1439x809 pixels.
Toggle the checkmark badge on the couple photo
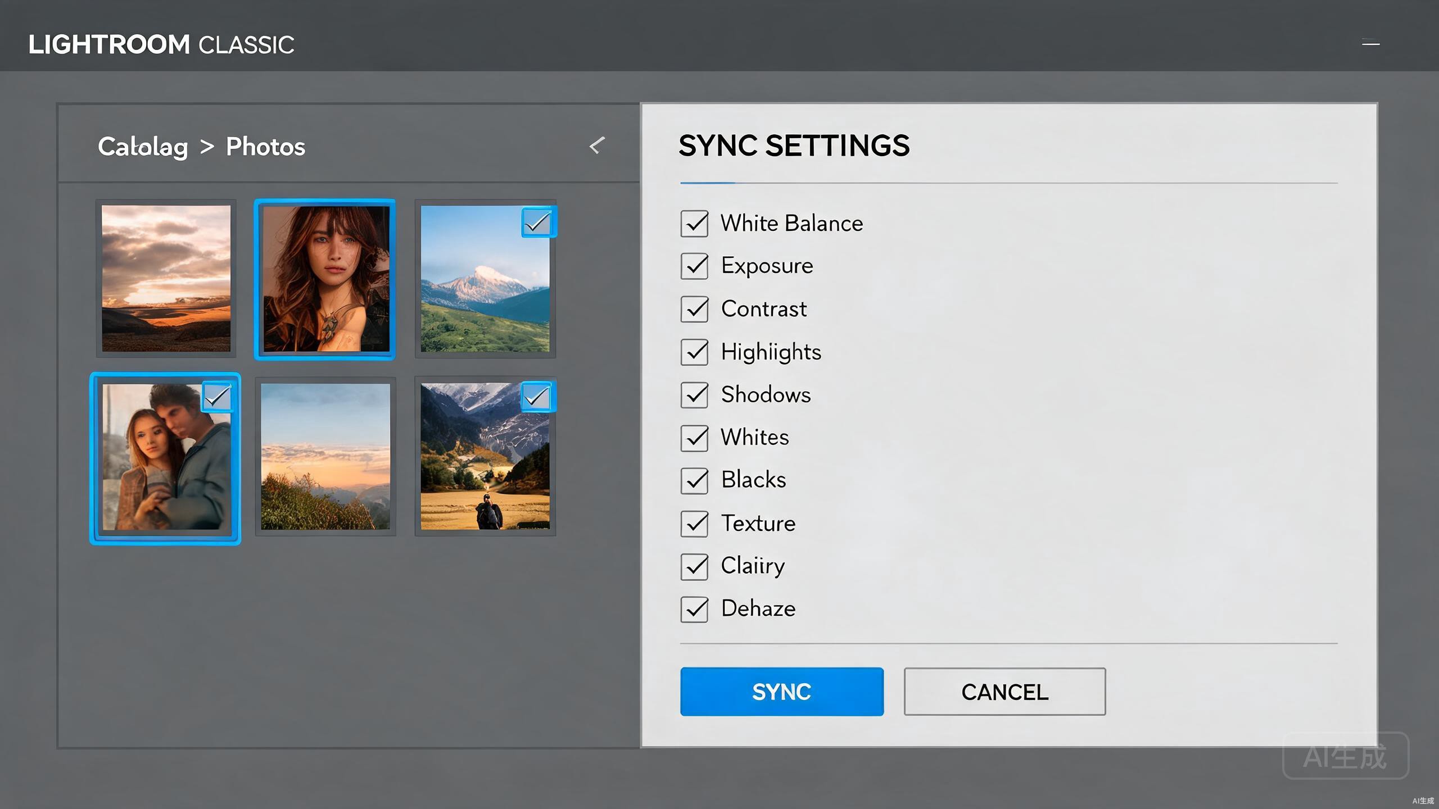pos(218,397)
